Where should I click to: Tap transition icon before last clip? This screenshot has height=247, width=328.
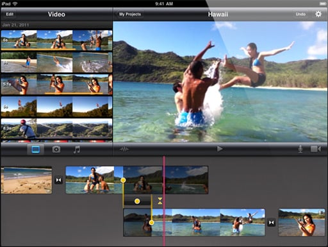point(271,223)
